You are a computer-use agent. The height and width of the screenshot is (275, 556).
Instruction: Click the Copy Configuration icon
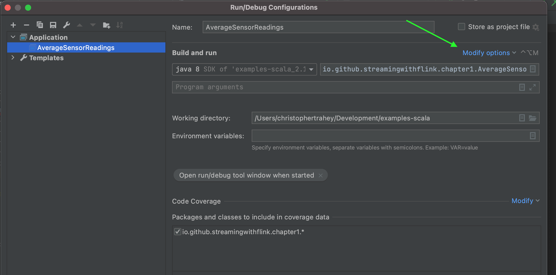click(40, 25)
